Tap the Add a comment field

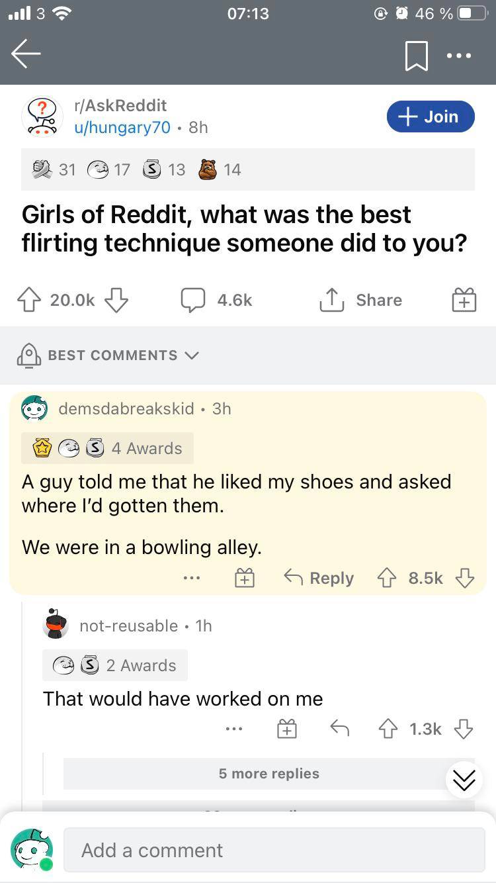(274, 850)
